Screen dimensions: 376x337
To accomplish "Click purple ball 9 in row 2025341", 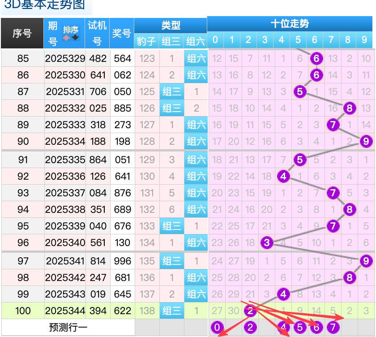I will (x=366, y=261).
